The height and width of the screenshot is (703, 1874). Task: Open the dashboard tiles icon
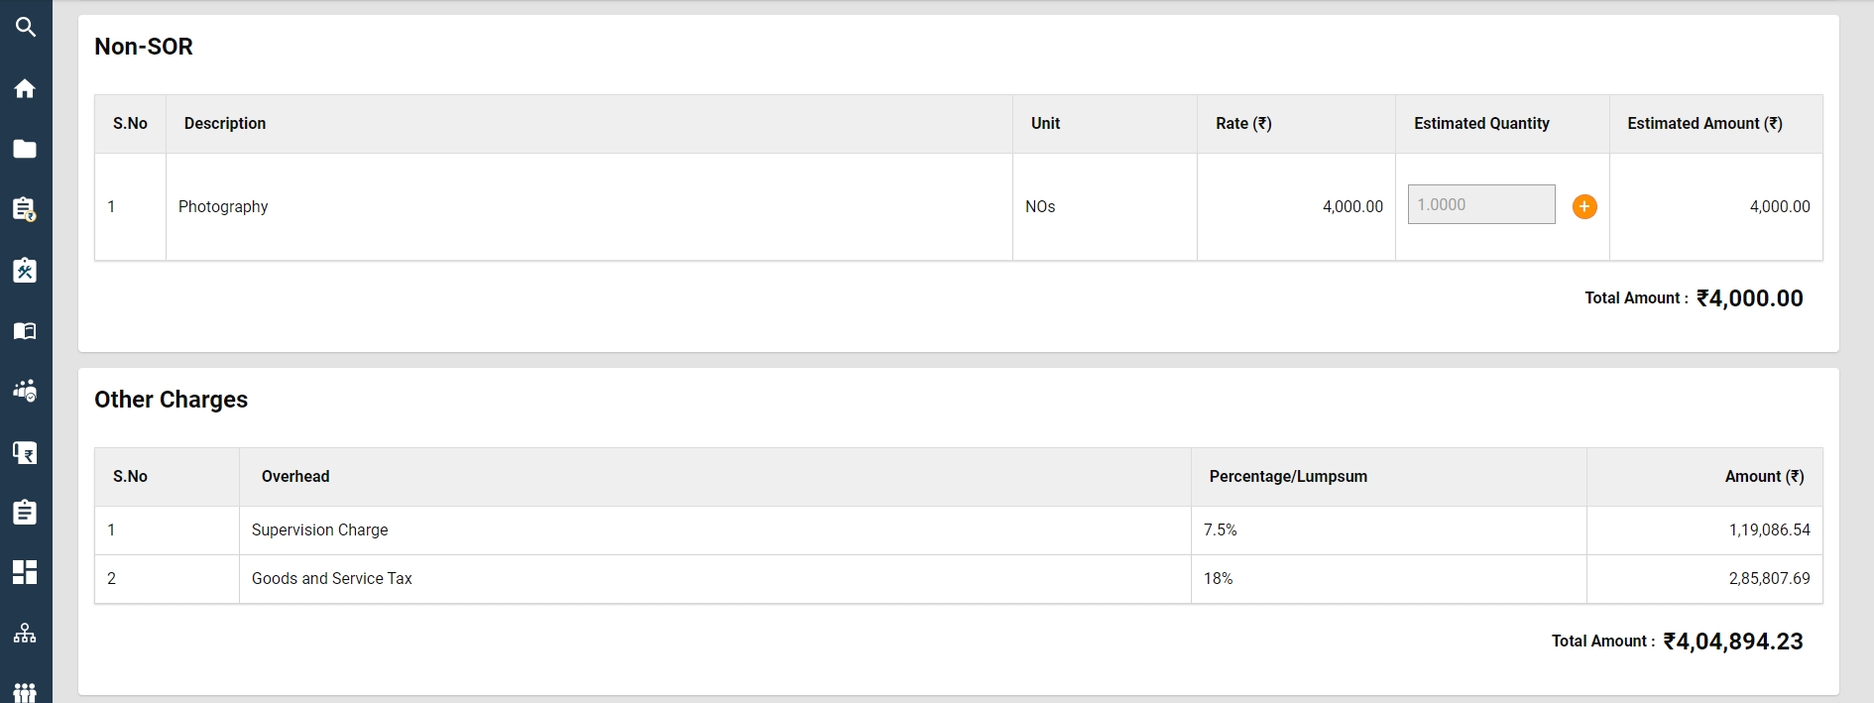point(26,572)
